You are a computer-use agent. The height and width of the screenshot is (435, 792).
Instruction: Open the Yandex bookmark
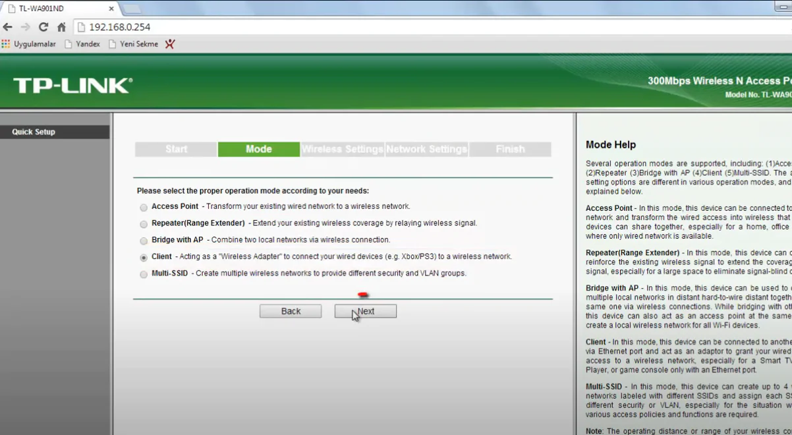point(82,44)
